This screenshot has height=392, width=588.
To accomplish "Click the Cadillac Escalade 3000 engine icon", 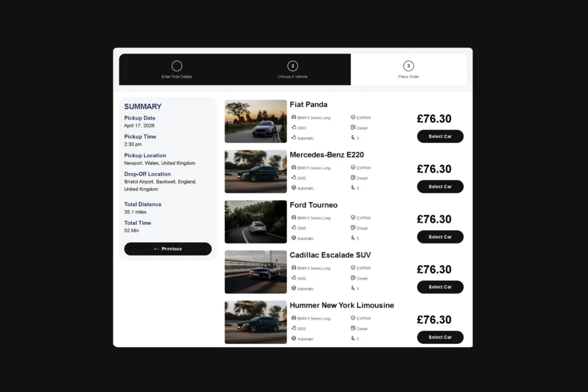I will (293, 278).
